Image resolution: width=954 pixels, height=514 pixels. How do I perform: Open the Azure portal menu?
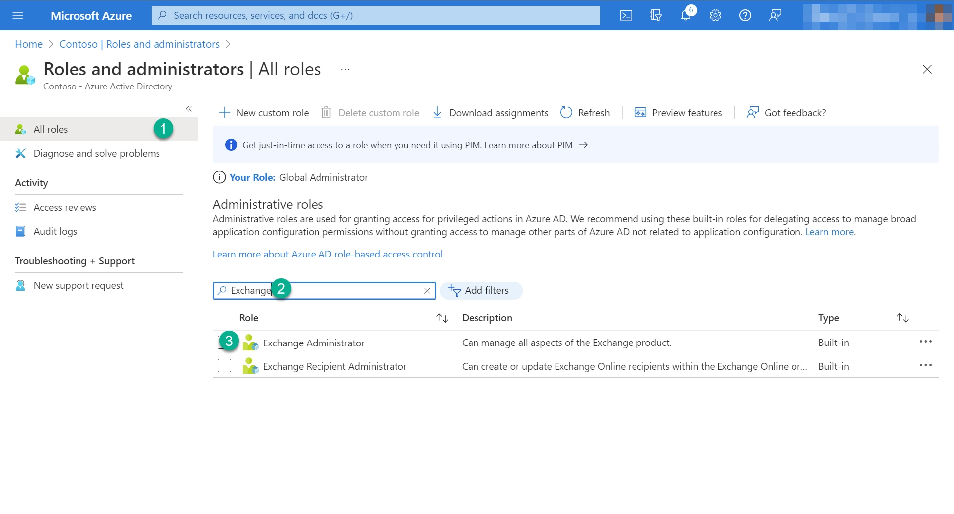point(18,15)
